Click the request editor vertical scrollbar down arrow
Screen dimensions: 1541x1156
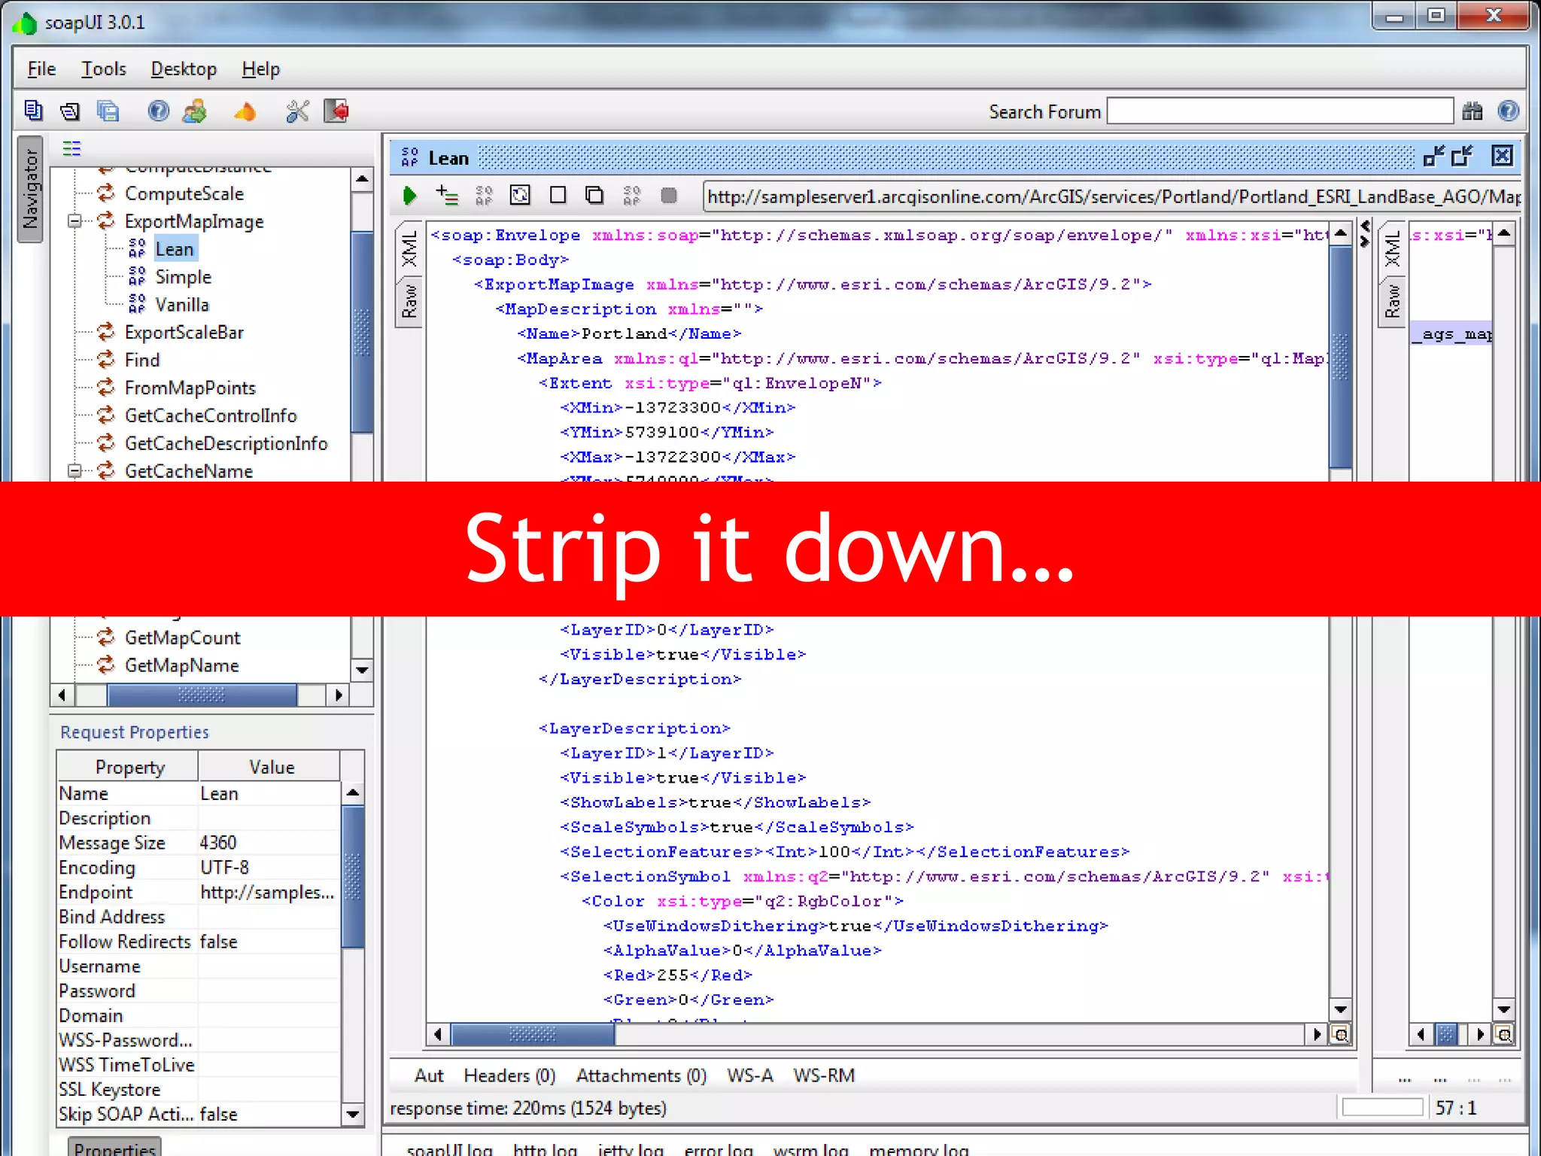click(1340, 1009)
